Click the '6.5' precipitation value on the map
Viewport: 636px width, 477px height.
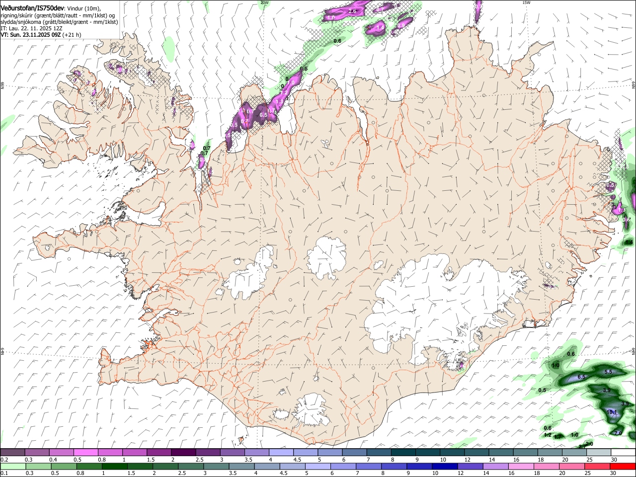point(581,377)
